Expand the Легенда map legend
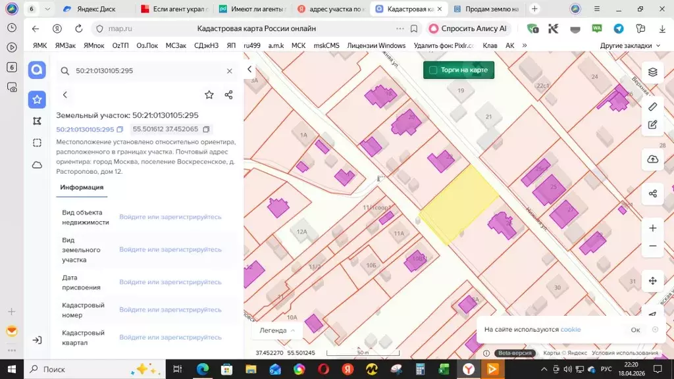 pyautogui.click(x=277, y=330)
